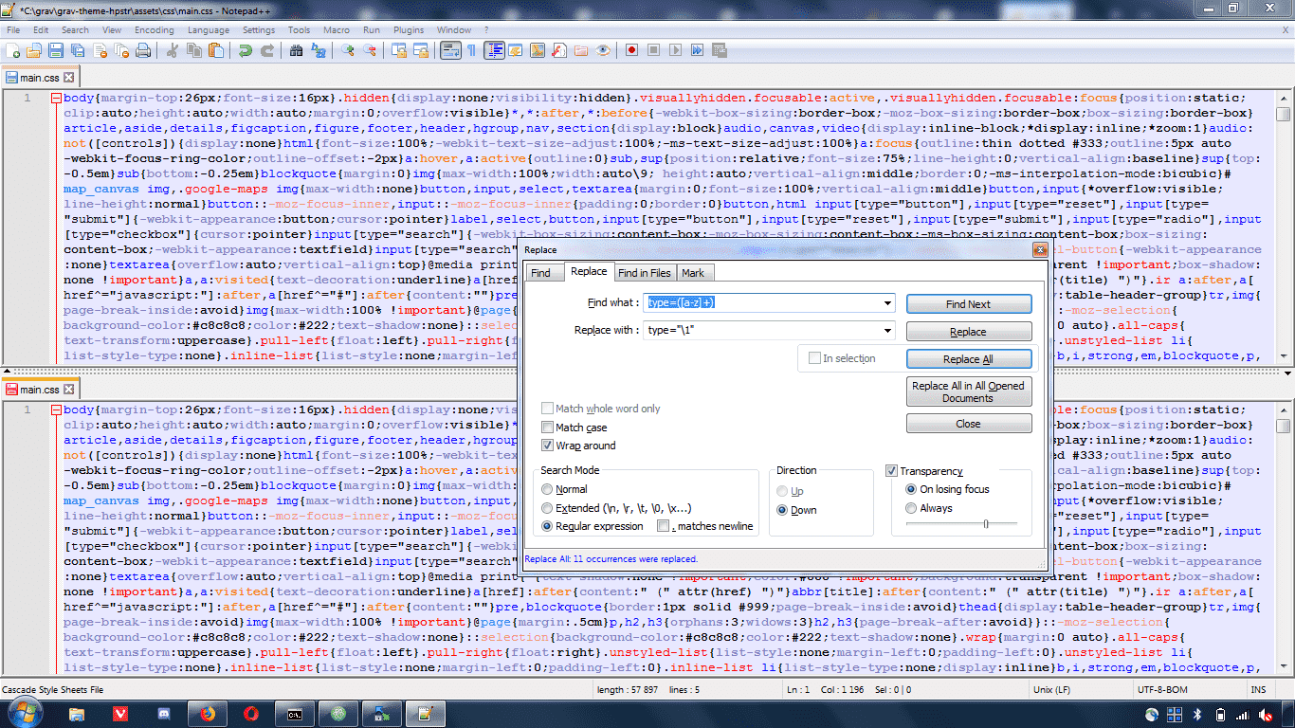Switch to the Find in Files tab
The image size is (1295, 728).
644,273
